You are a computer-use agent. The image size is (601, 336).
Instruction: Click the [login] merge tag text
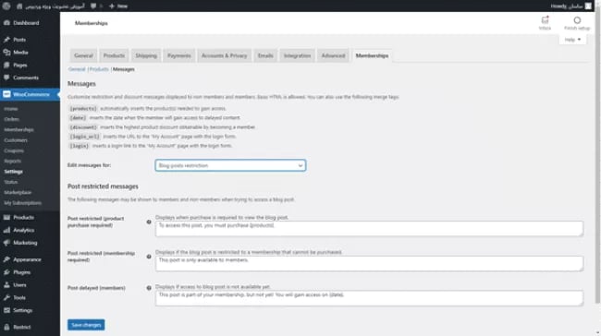coord(80,146)
